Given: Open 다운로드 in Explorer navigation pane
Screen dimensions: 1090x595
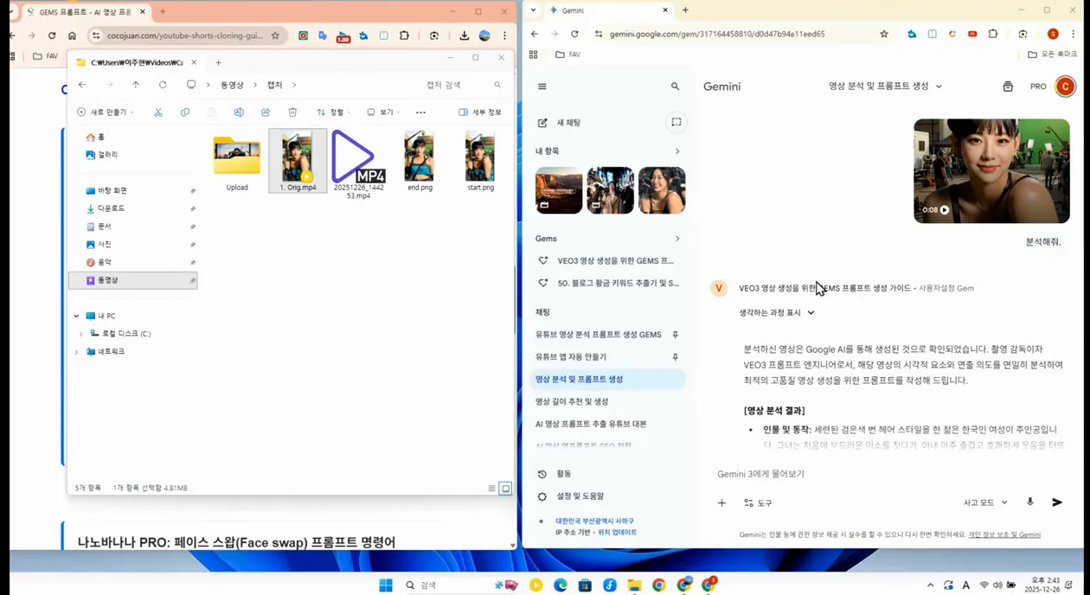Looking at the screenshot, I should 106,208.
